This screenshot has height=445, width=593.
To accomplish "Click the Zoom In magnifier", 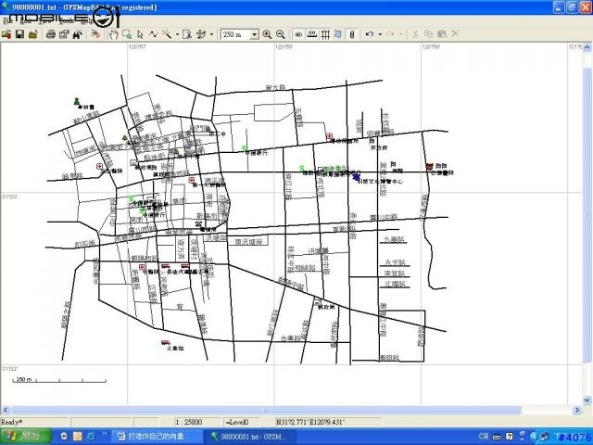I will [267, 34].
